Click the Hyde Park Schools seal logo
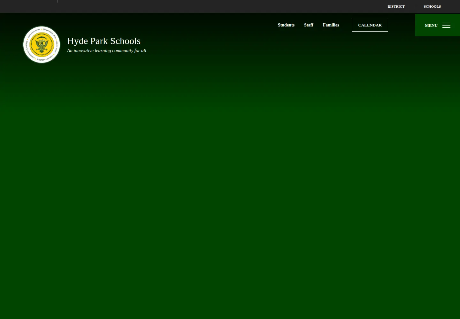This screenshot has height=319, width=460. pyautogui.click(x=42, y=45)
